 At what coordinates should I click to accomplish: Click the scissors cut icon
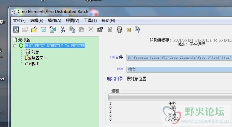tap(63, 30)
